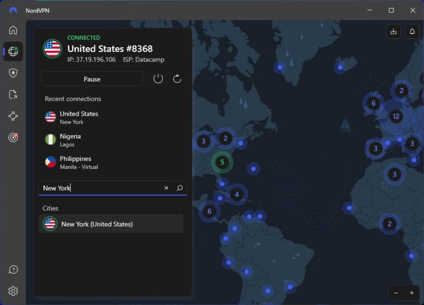Disconnect using the power button icon
The image size is (424, 305).
(x=158, y=79)
